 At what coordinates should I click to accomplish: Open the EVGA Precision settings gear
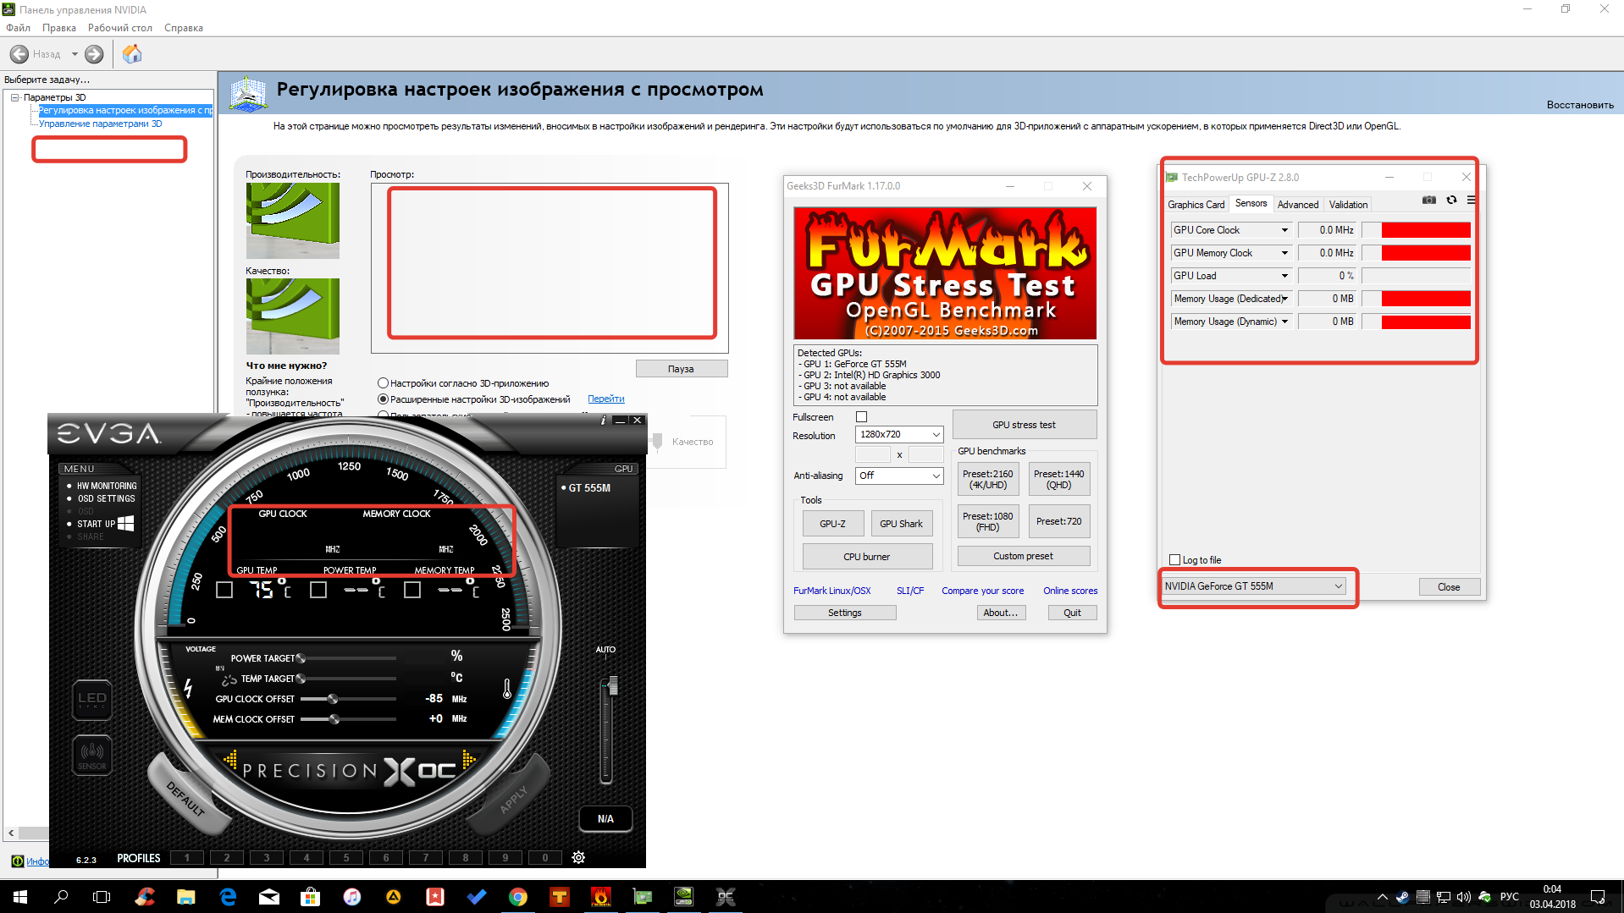pos(578,857)
